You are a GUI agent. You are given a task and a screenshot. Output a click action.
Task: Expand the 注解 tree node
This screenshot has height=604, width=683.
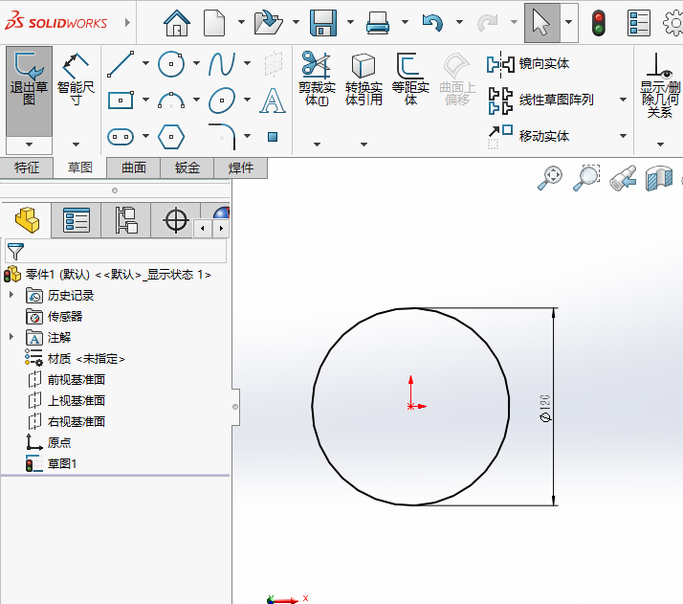(x=11, y=338)
